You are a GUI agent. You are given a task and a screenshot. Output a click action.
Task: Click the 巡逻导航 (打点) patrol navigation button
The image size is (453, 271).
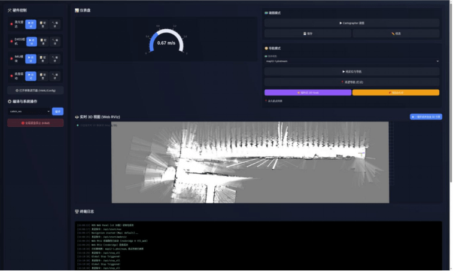click(352, 82)
